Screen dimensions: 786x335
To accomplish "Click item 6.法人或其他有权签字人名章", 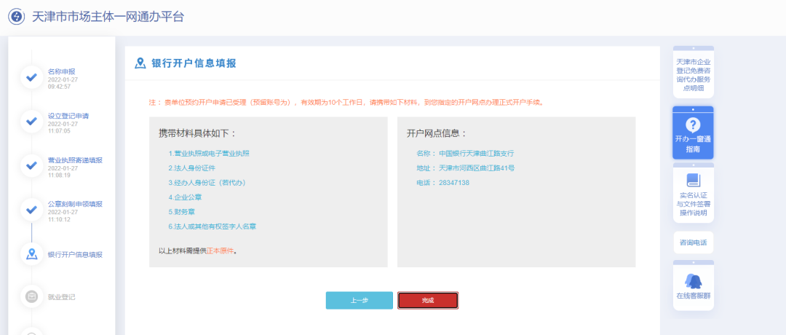I will pos(213,226).
